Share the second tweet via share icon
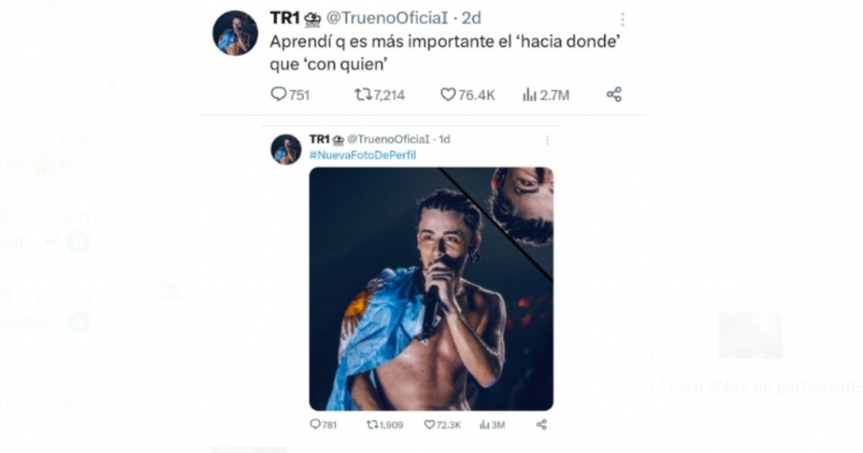 (542, 424)
